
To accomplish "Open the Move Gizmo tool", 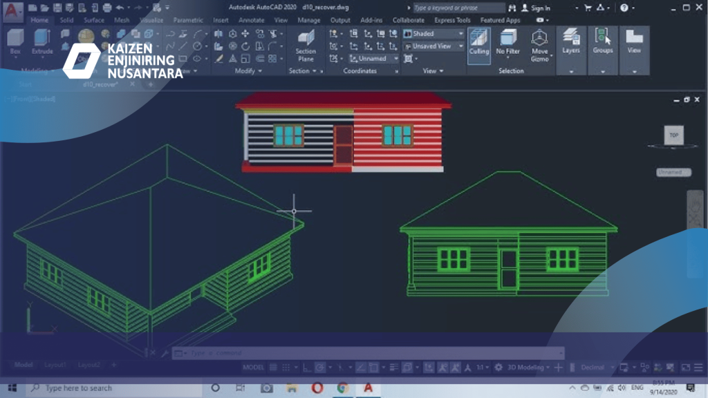I will click(540, 45).
